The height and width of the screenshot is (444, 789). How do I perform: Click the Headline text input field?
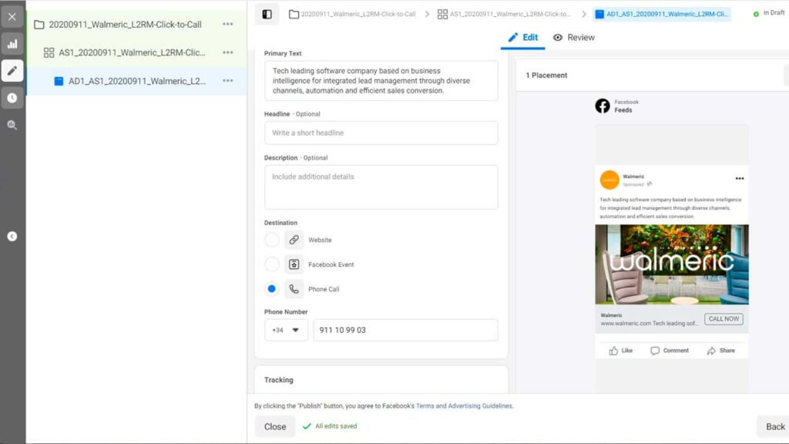point(381,133)
